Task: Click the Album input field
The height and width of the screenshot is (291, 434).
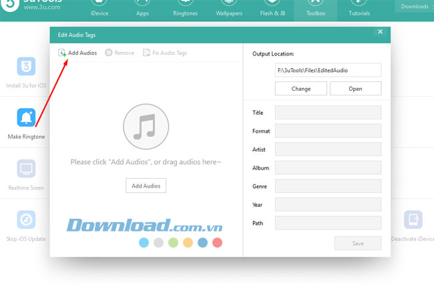Action: tap(328, 168)
